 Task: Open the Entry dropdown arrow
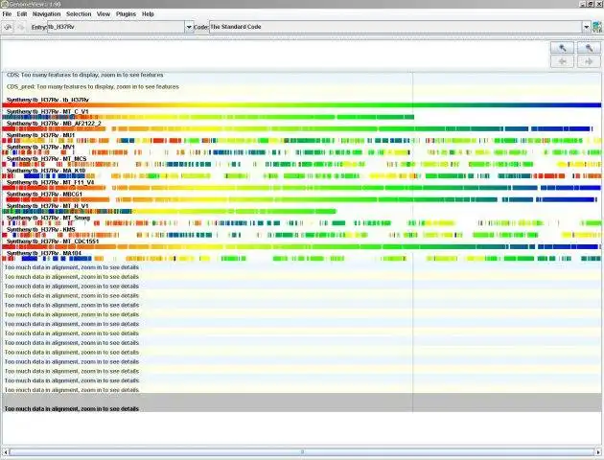189,27
